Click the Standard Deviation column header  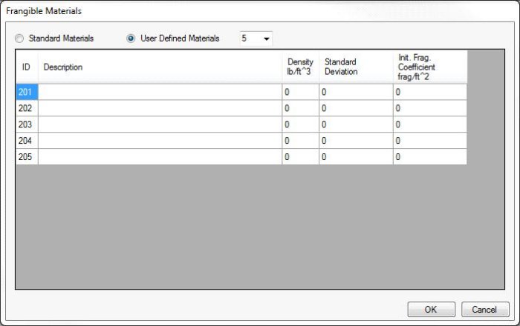(x=356, y=67)
